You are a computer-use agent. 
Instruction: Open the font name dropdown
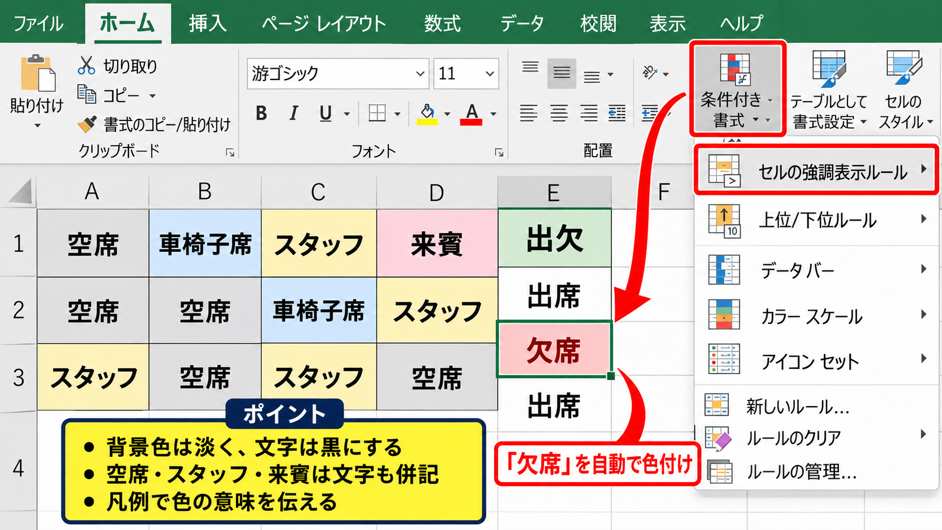pyautogui.click(x=420, y=74)
